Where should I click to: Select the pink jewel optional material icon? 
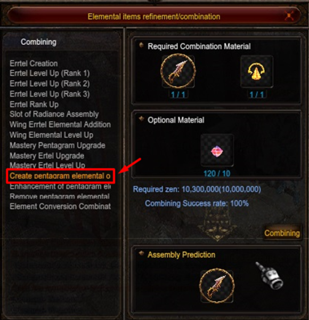217,150
